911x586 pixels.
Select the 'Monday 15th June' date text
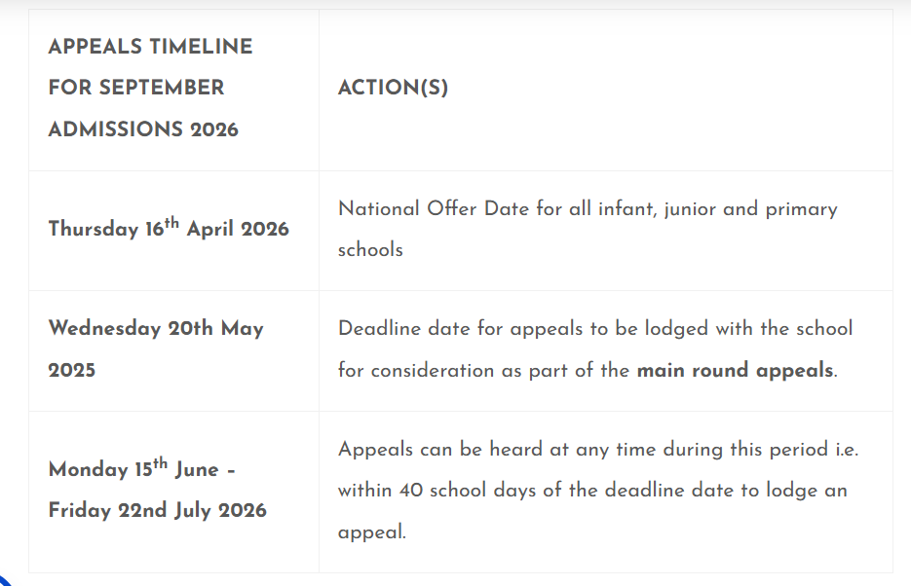[133, 468]
